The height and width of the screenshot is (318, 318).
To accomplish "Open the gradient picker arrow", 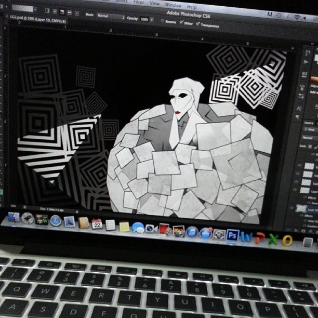I will point(35,9).
